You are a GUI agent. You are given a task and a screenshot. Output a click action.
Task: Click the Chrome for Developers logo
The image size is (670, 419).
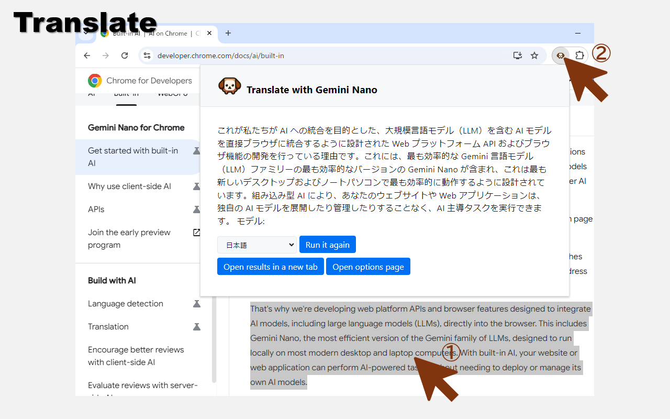(x=140, y=81)
